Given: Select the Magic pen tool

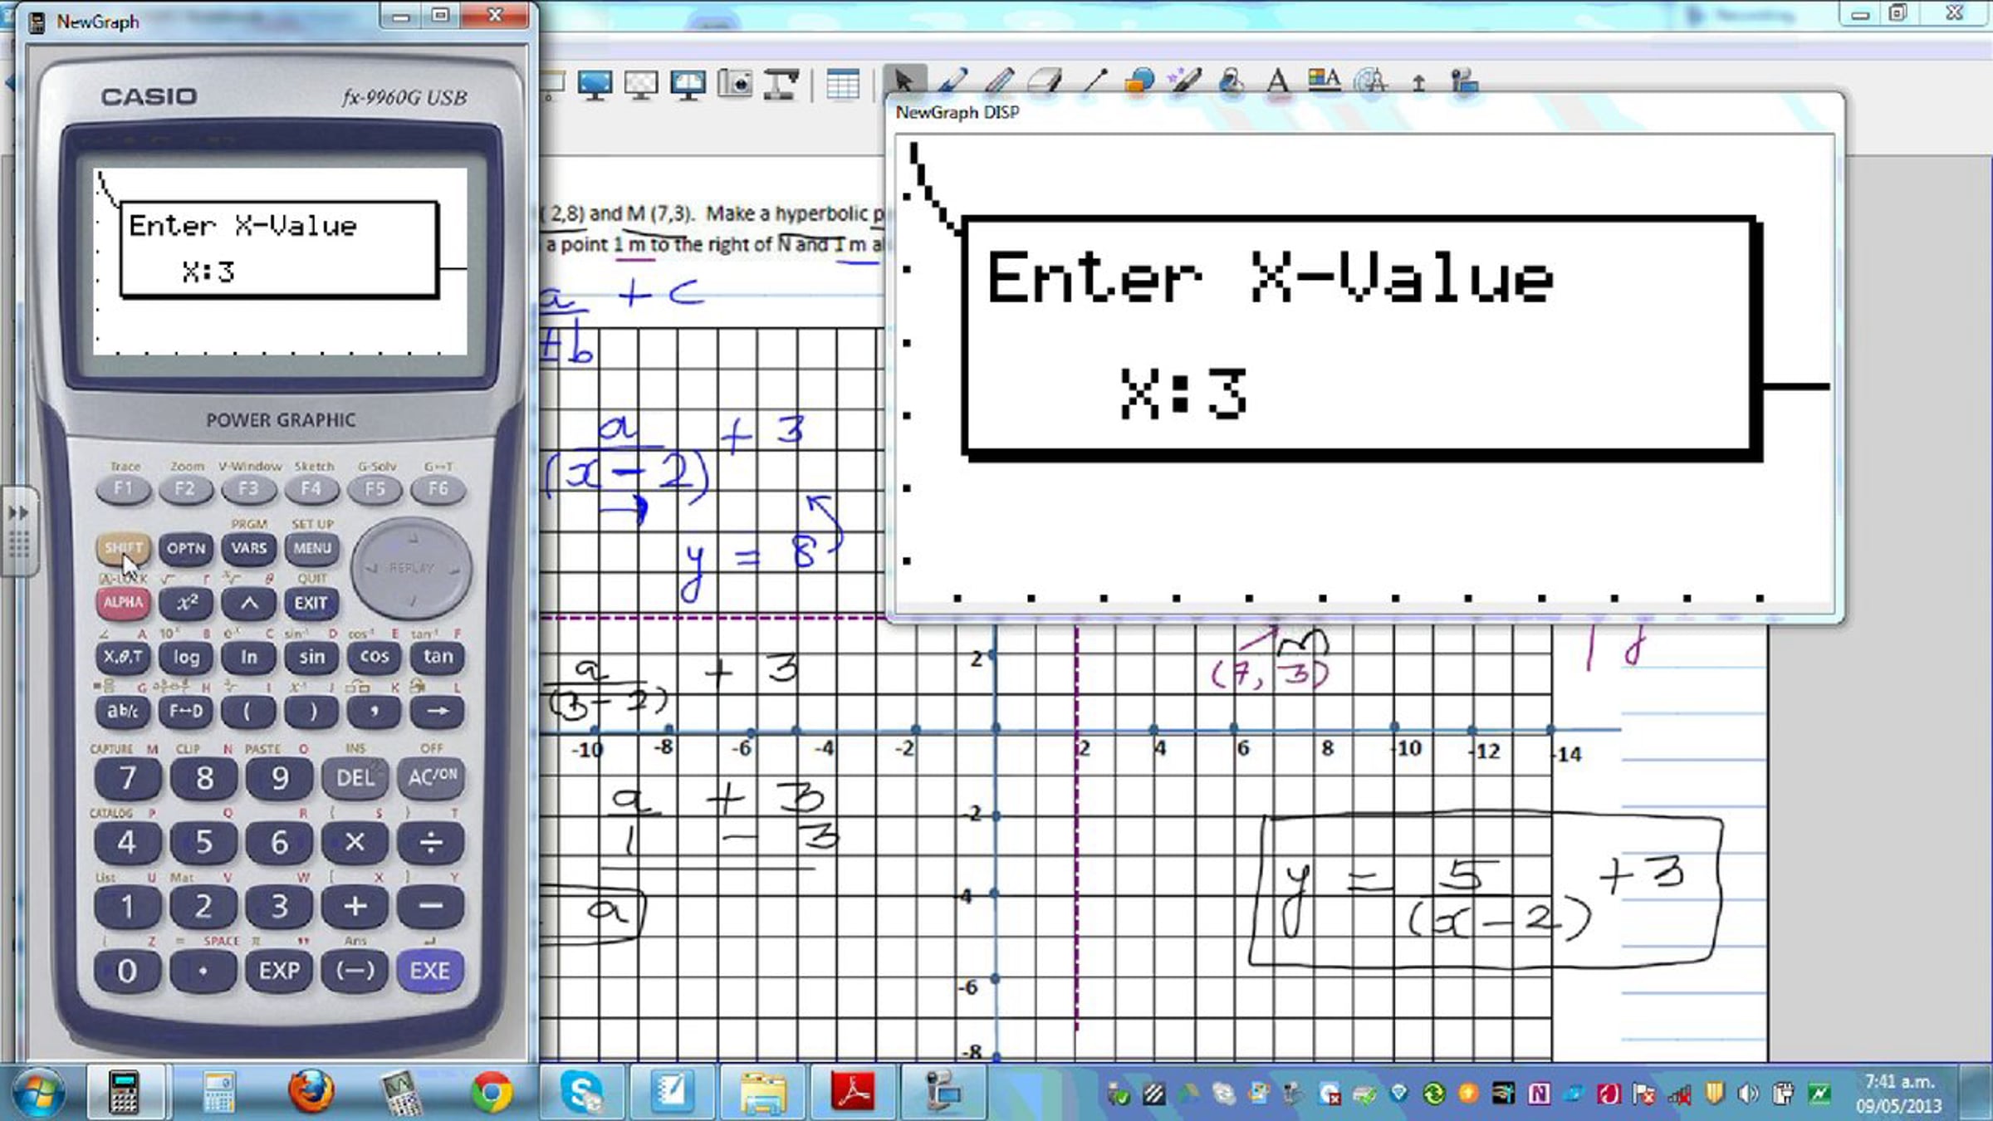Looking at the screenshot, I should (1185, 81).
